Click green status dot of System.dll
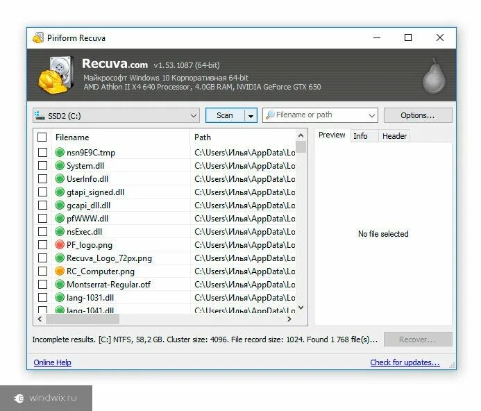This screenshot has width=481, height=411. [60, 165]
